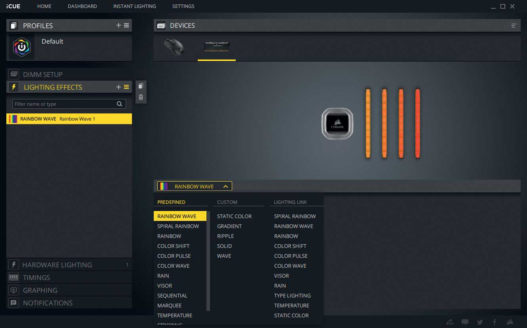Open the Devices panel options icon
The height and width of the screenshot is (328, 527).
tap(514, 26)
